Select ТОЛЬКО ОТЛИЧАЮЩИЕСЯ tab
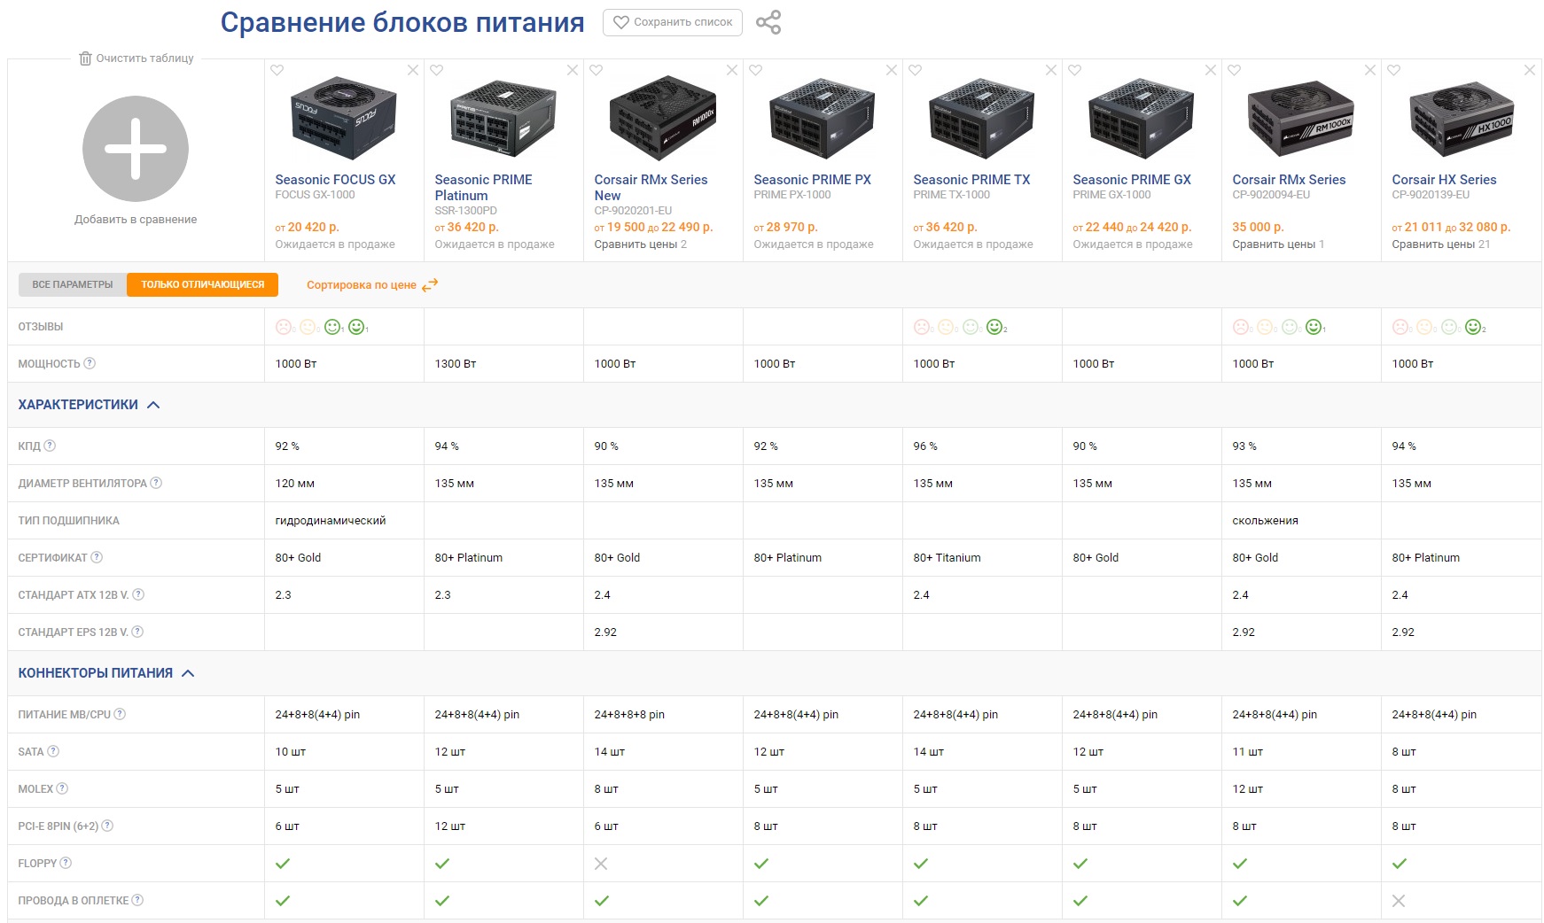The image size is (1544, 923). coord(203,284)
